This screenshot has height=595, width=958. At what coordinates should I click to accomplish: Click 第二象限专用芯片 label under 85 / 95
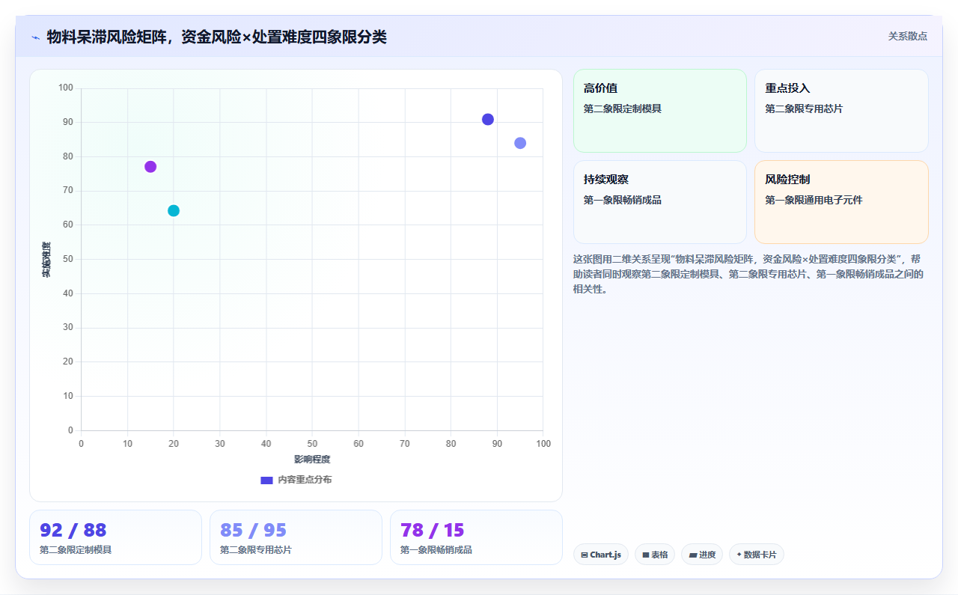click(x=256, y=549)
